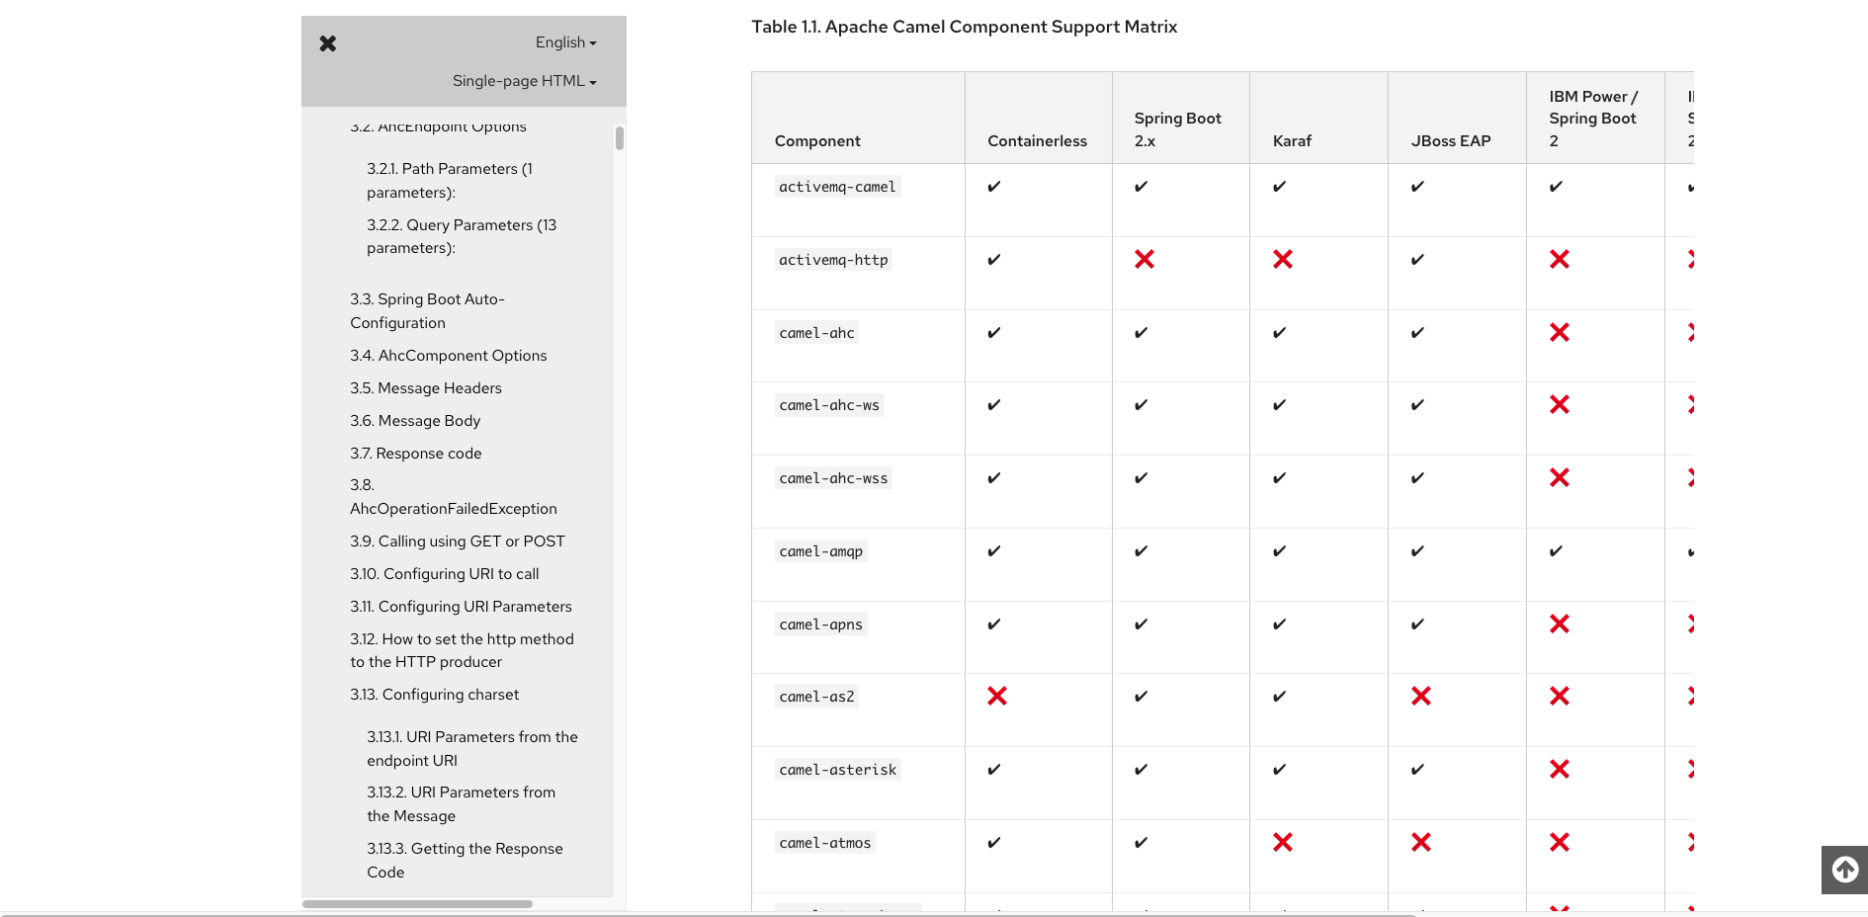Click red X for camel-atmos Karaf
The width and height of the screenshot is (1868, 917).
tap(1283, 842)
